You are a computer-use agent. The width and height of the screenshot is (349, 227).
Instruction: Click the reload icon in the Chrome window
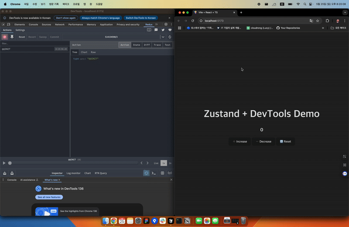pos(193,21)
